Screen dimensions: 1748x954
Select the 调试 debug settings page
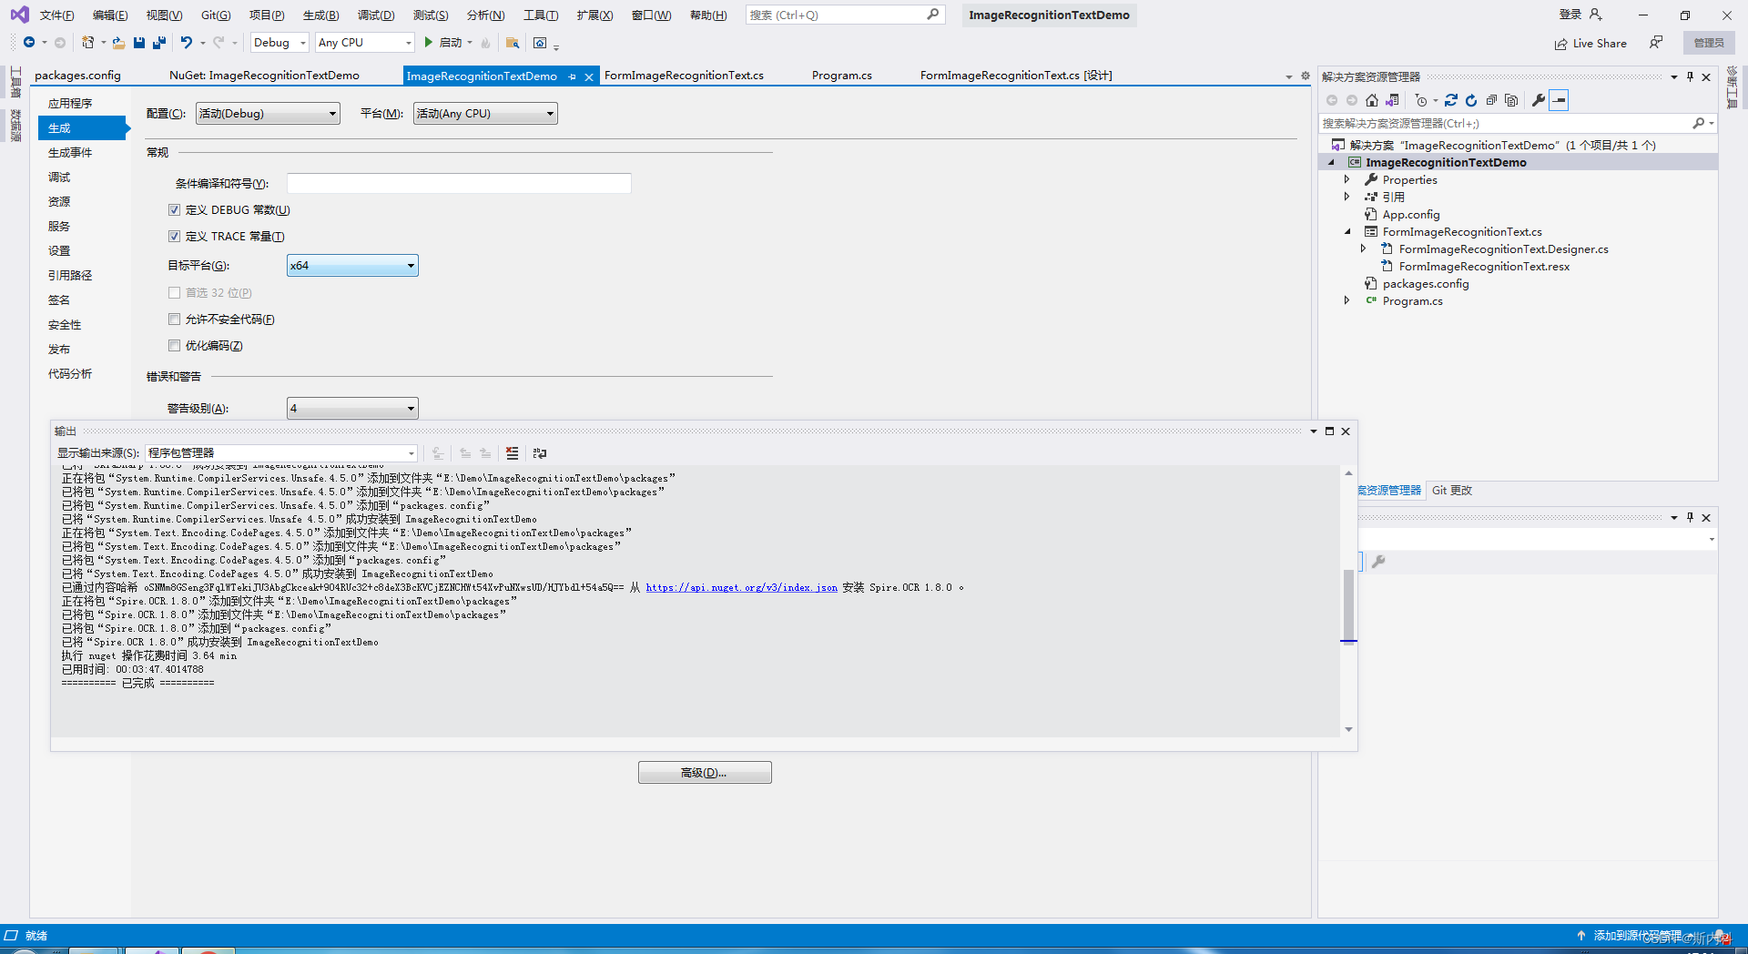(59, 177)
